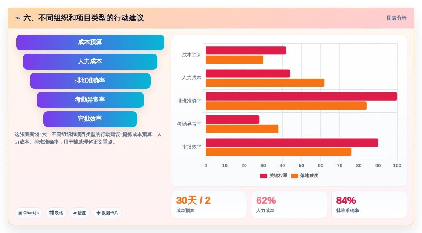The image size is (422, 233).
Task: Click the 人力成本 label under 62%
Action: pos(265,211)
